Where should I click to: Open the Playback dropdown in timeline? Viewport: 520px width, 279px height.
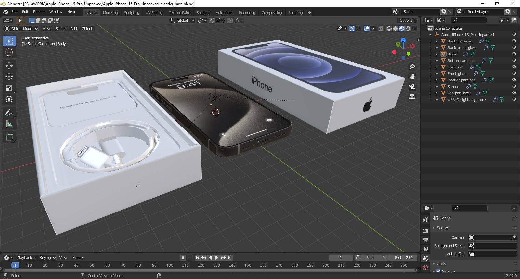tap(26, 258)
